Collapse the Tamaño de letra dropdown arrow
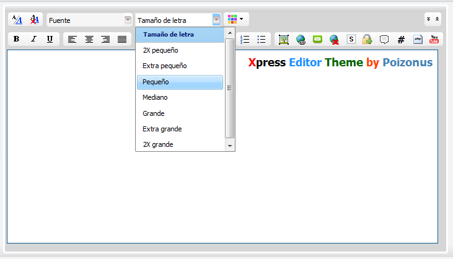Viewport: 453px width, 259px height. (x=216, y=20)
